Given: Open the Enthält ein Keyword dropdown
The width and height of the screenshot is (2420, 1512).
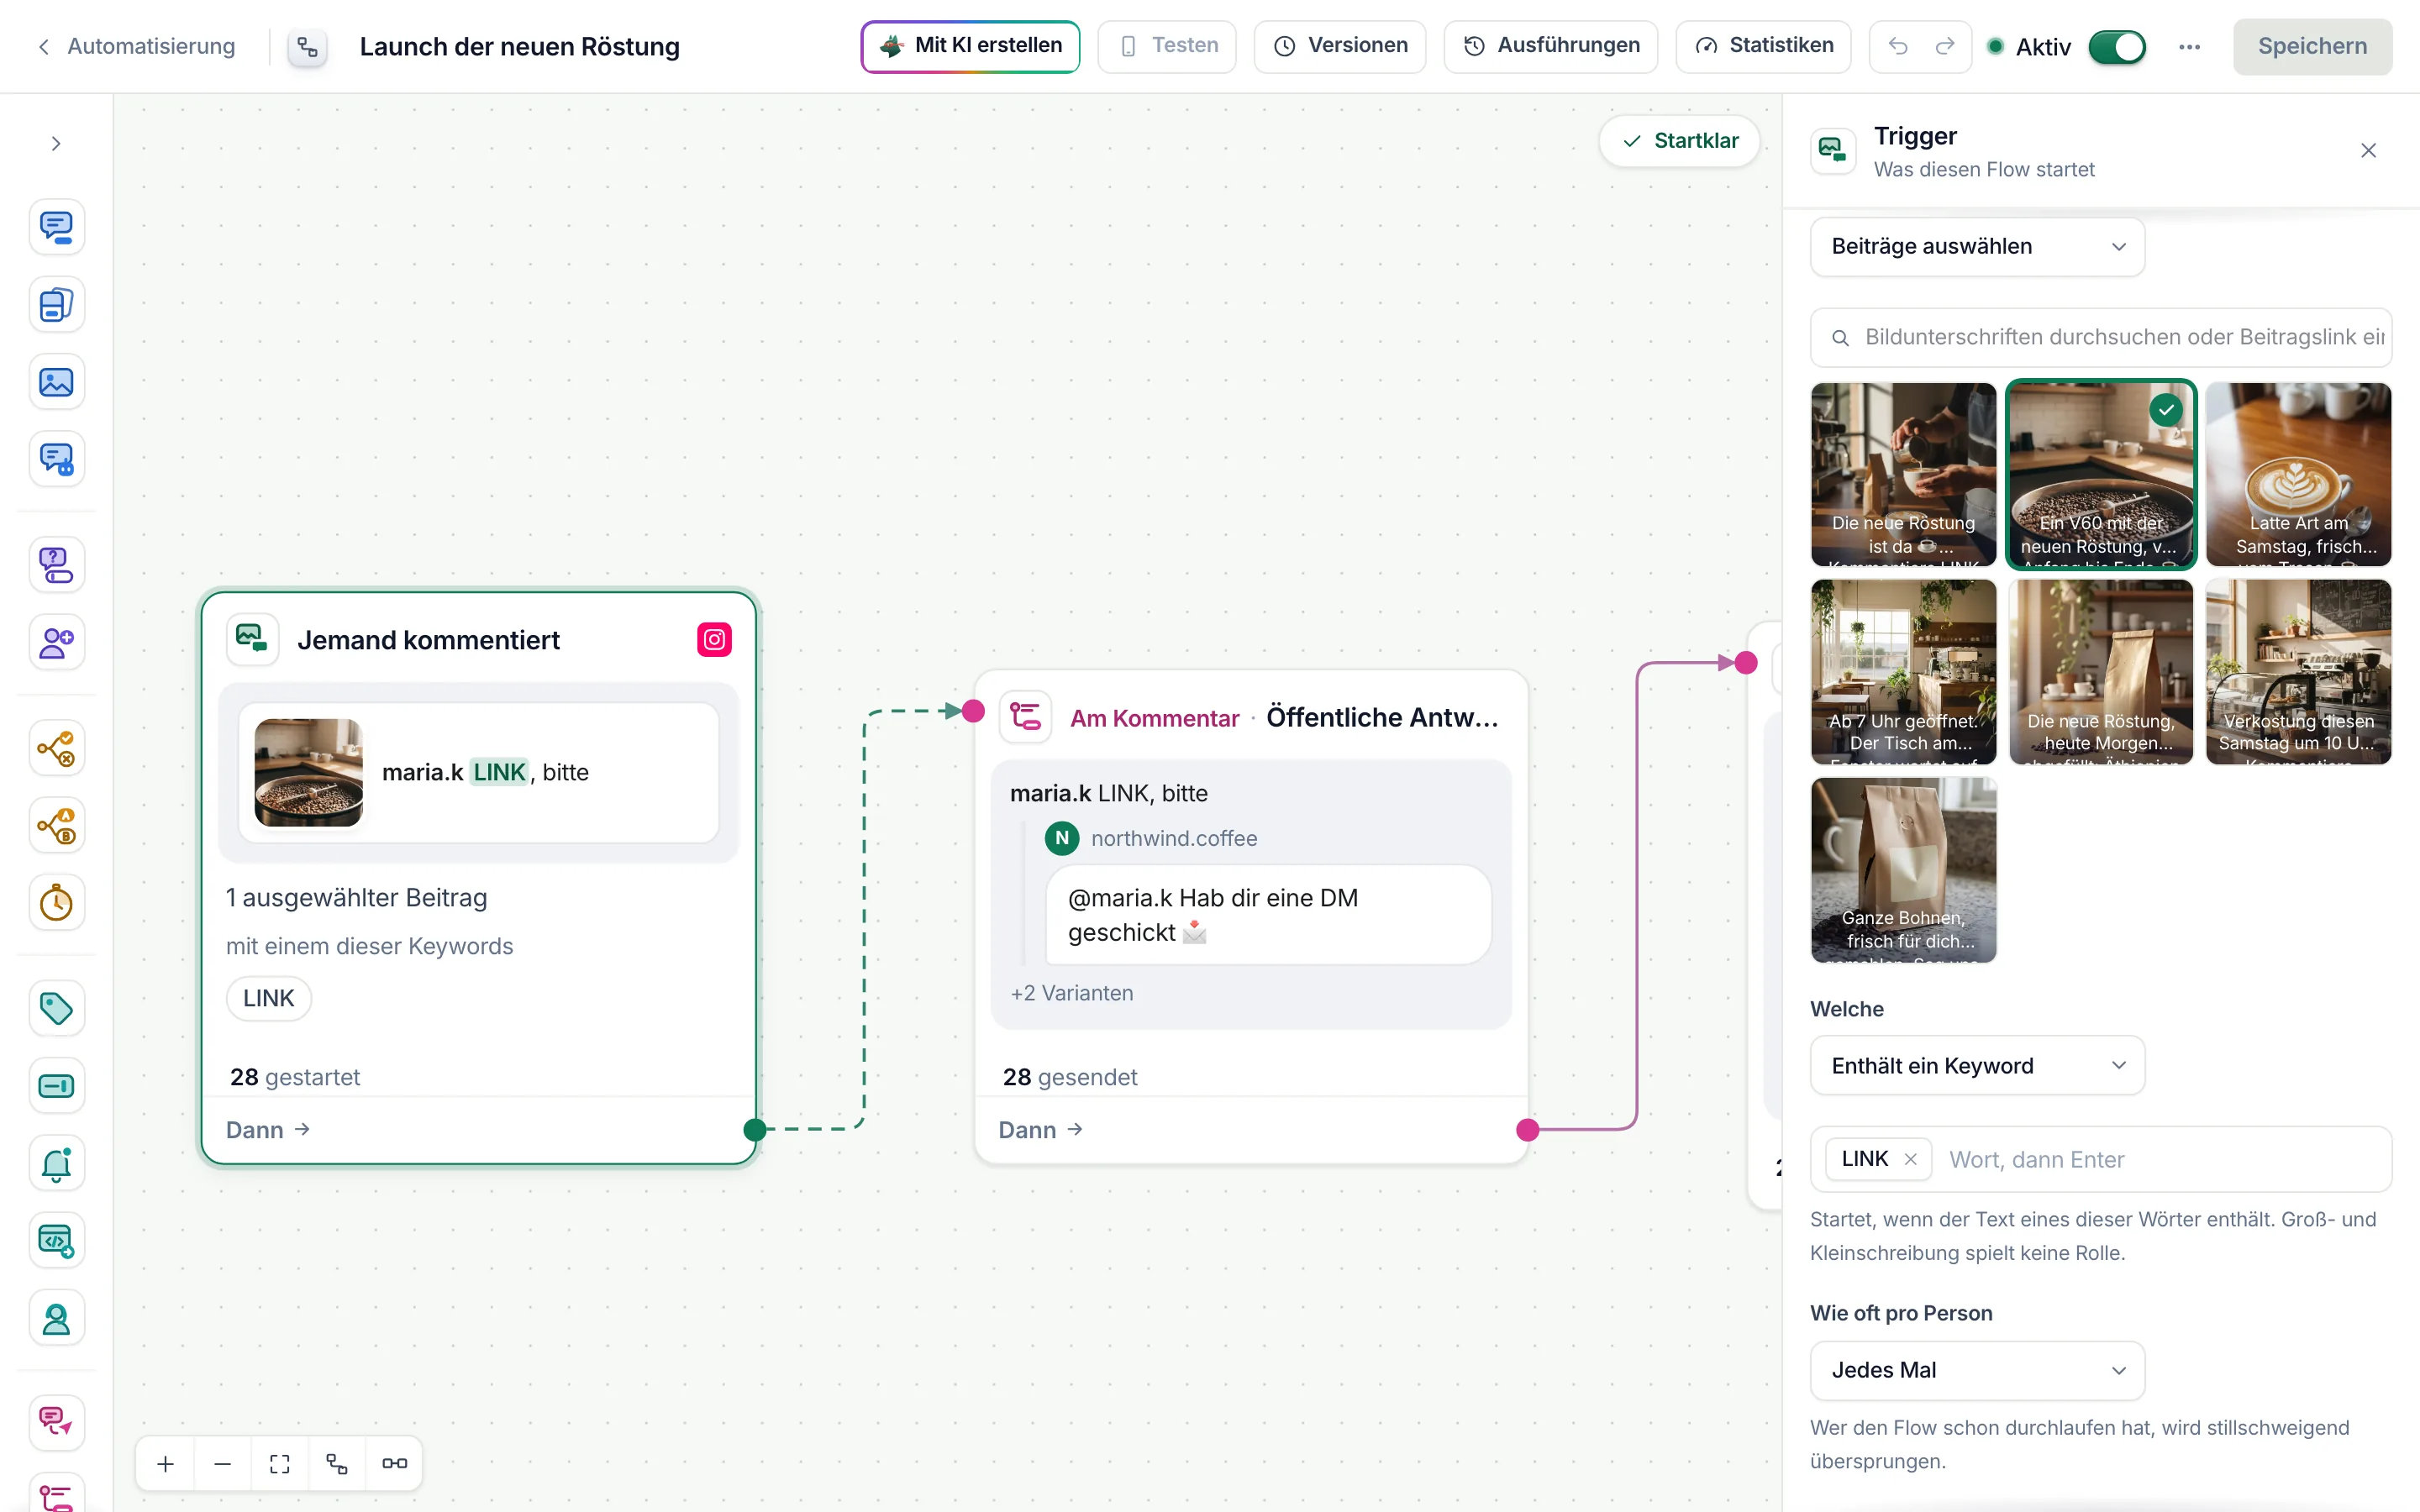Looking at the screenshot, I should pyautogui.click(x=1977, y=1065).
